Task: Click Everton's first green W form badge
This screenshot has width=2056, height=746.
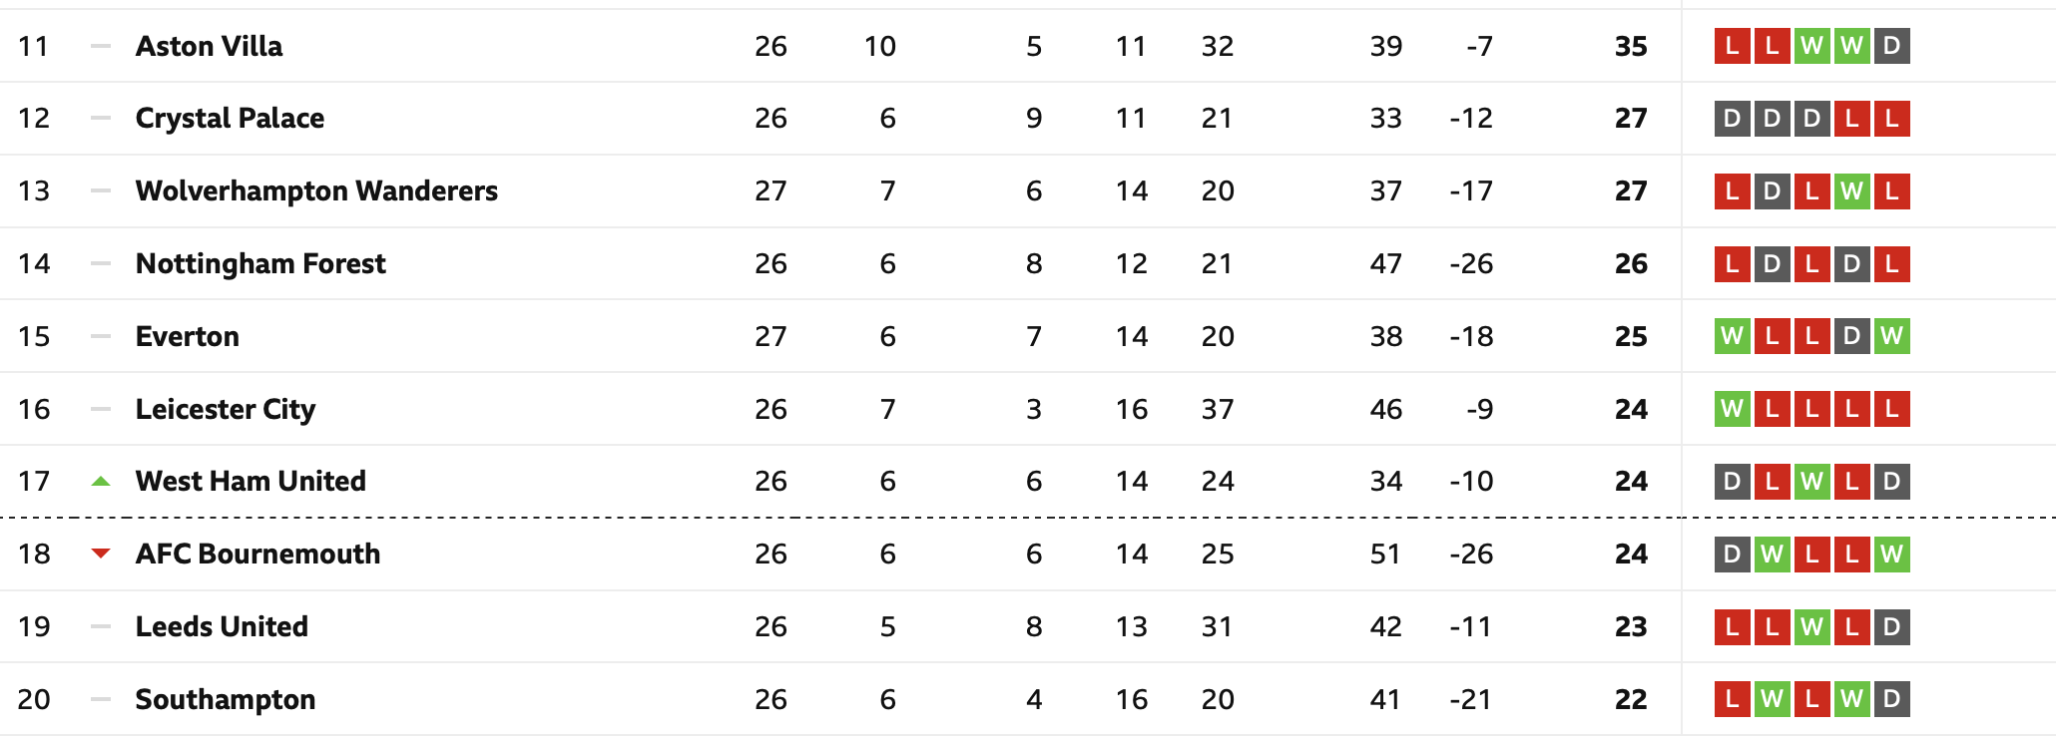Action: pyautogui.click(x=1733, y=336)
